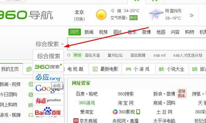Image resolution: width=206 pixels, height=123 pixels.
Task: Click the headphone icon beside 游戏·棋牌
Action: click(31, 115)
